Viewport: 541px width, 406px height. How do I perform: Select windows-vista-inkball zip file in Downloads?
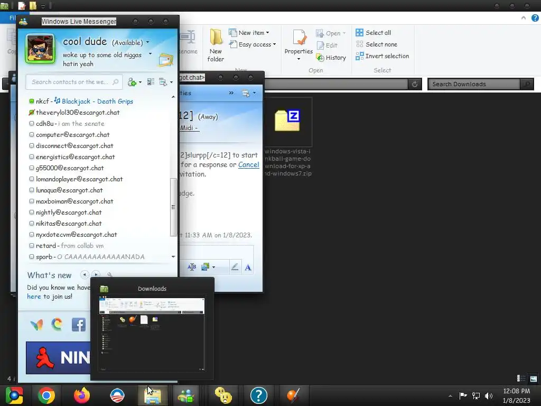click(288, 137)
